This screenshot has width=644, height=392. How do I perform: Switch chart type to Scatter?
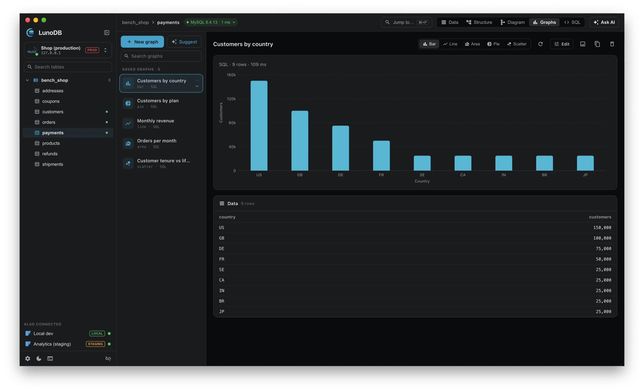(x=517, y=44)
